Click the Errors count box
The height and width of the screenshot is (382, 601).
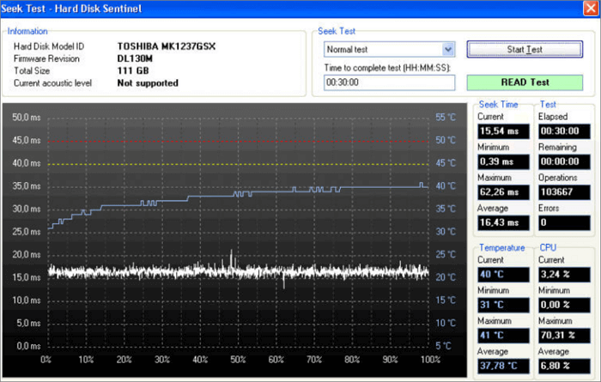[563, 222]
